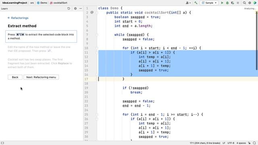The height and width of the screenshot is (145, 258).
Task: Click 'if (!swapped)' on line 19
Action: pos(135,88)
